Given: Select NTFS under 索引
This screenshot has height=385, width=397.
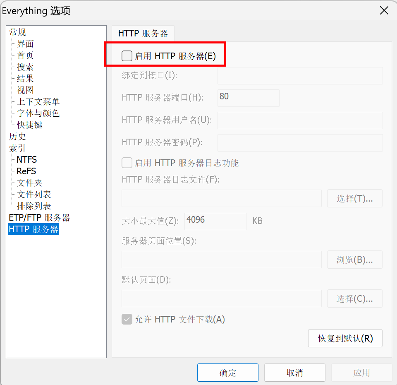Looking at the screenshot, I should (x=26, y=160).
